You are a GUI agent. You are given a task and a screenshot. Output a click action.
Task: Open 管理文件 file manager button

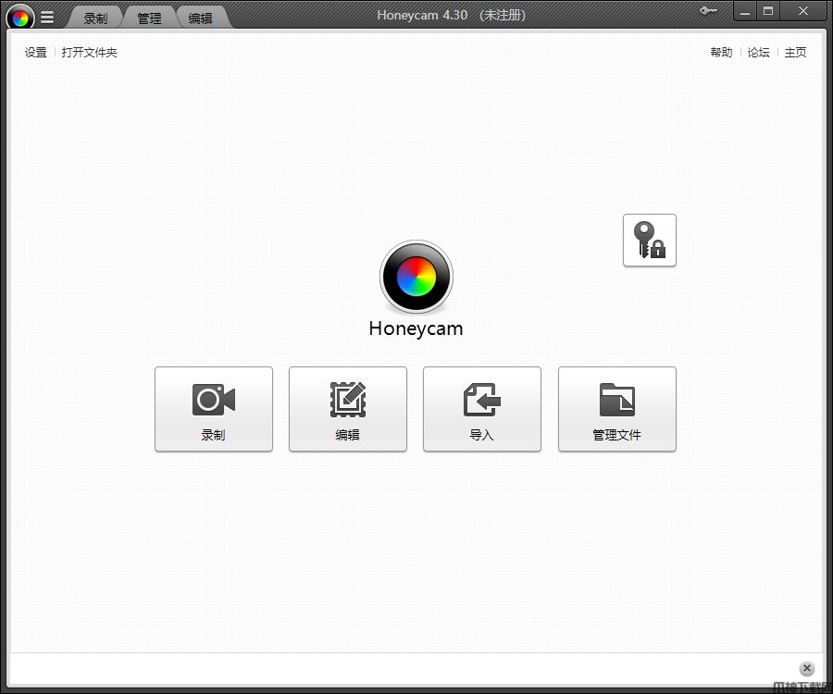click(x=617, y=409)
